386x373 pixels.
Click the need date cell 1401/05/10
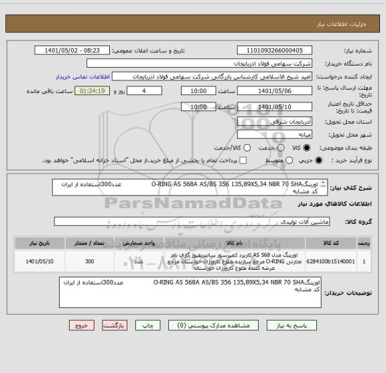pyautogui.click(x=40, y=261)
